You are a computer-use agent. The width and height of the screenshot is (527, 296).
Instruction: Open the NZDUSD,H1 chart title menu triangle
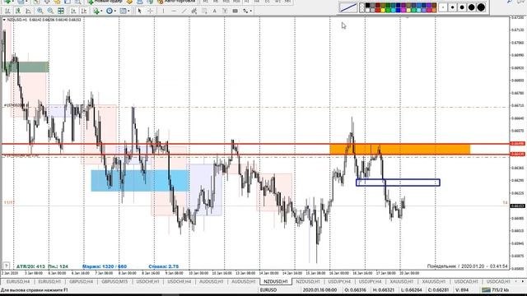click(x=4, y=20)
